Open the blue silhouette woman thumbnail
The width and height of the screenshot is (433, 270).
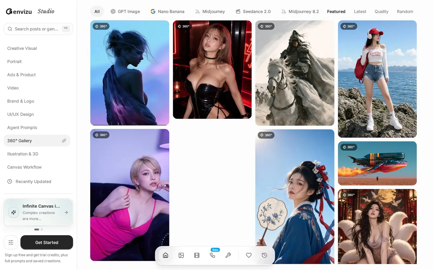tap(130, 73)
